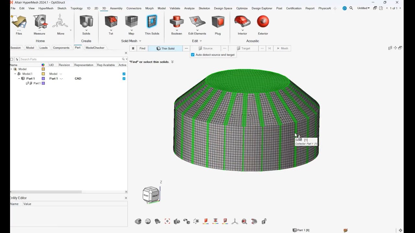Activate the Move tool
The image size is (415, 233).
pyautogui.click(x=60, y=22)
